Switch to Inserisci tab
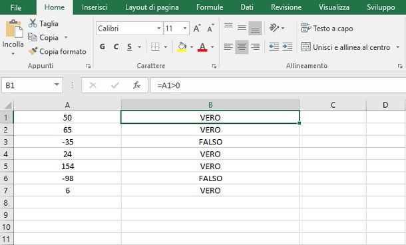This screenshot has height=245, width=406. [x=95, y=7]
